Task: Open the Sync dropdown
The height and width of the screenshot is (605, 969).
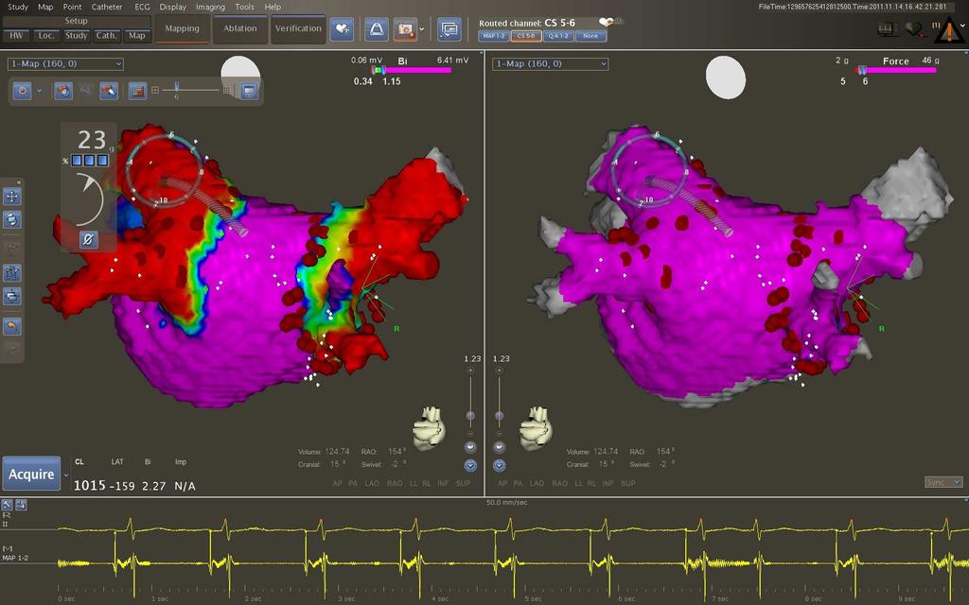Action: coord(943,482)
